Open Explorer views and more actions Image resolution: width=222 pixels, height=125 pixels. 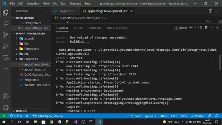pos(45,11)
